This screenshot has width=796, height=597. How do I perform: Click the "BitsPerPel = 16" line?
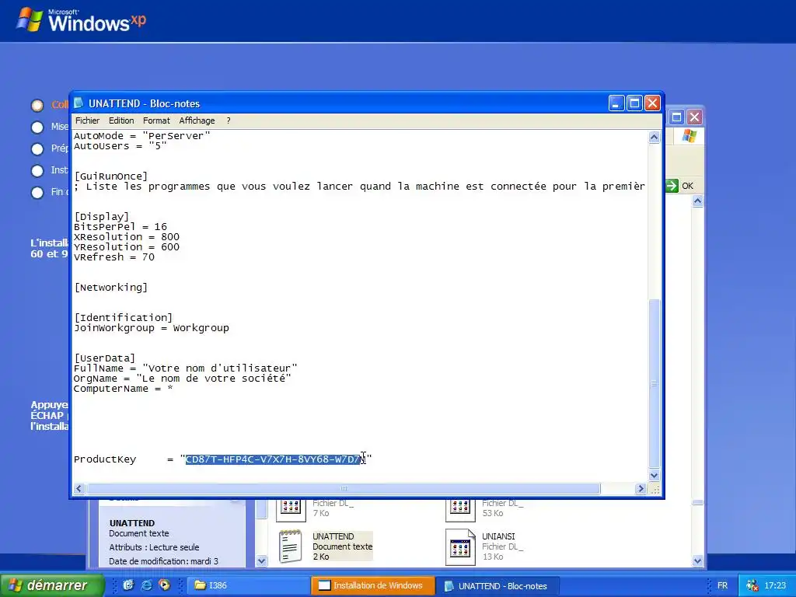tap(120, 227)
